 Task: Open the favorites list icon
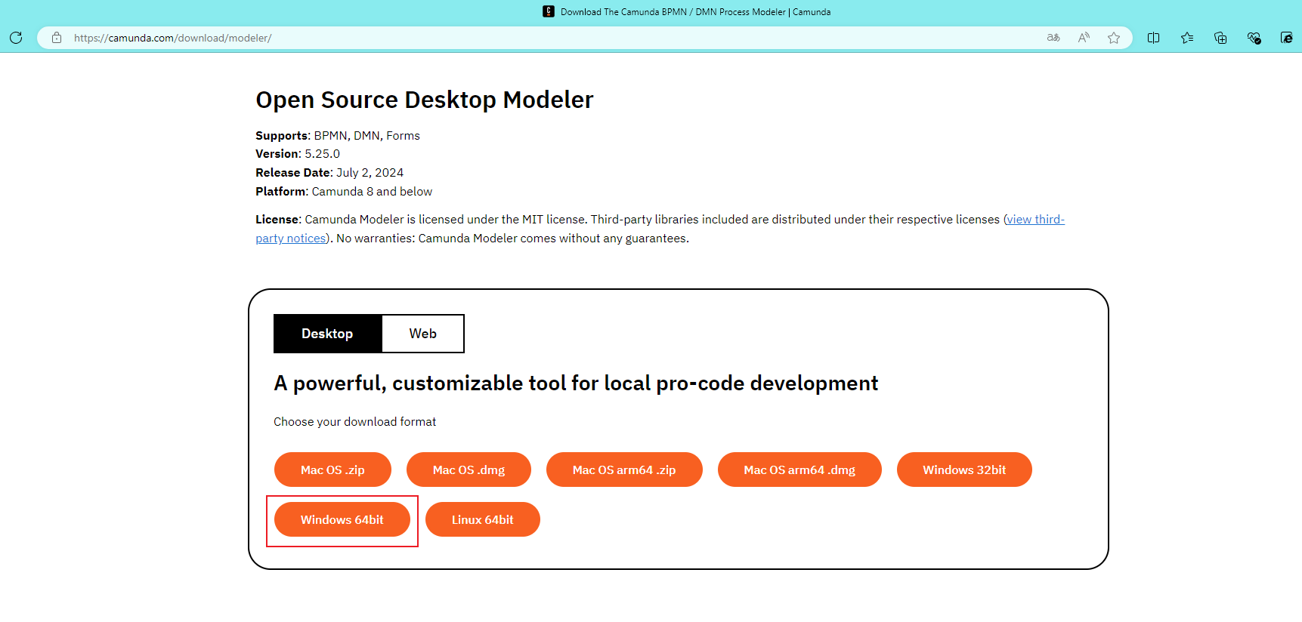pyautogui.click(x=1187, y=38)
